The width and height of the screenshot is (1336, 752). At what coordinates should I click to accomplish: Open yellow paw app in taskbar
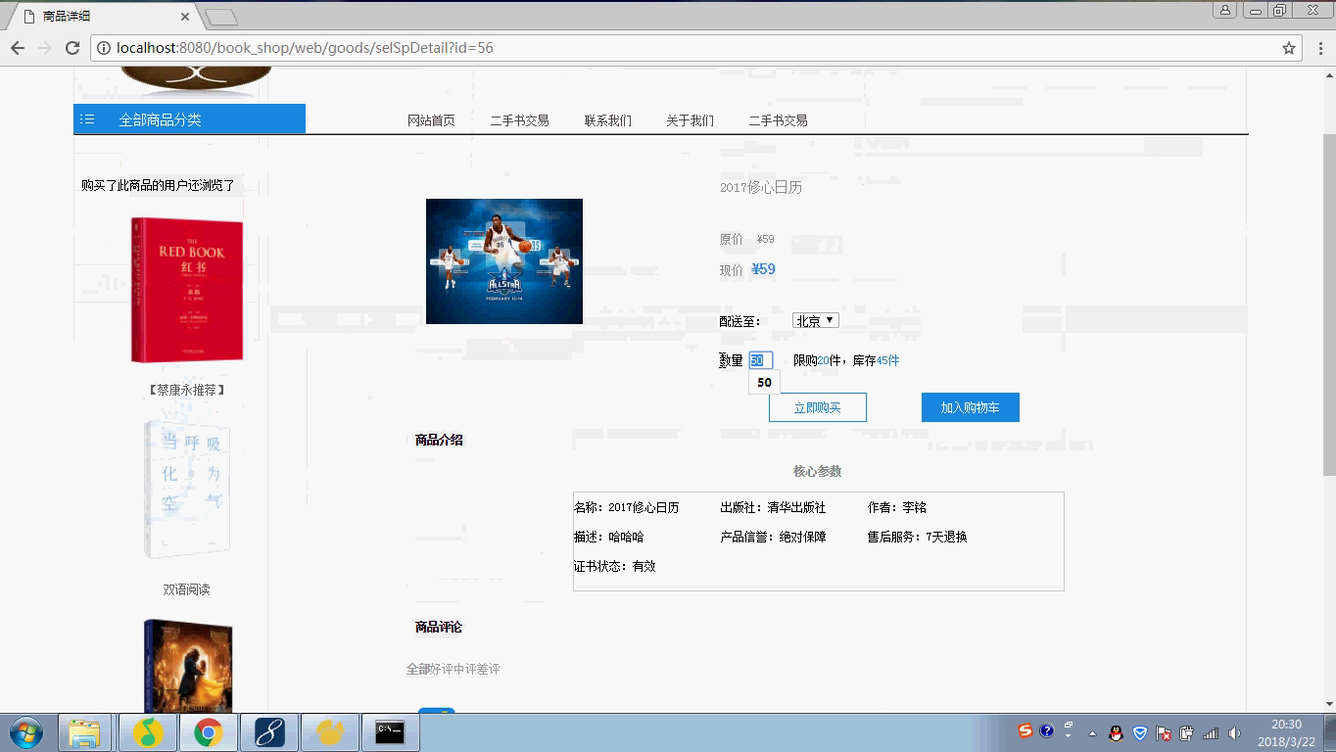pyautogui.click(x=329, y=732)
